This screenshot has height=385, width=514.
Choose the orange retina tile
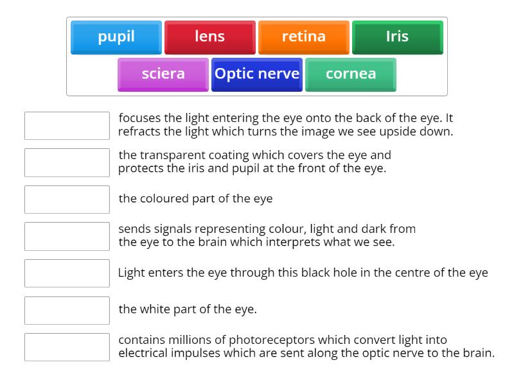(304, 37)
